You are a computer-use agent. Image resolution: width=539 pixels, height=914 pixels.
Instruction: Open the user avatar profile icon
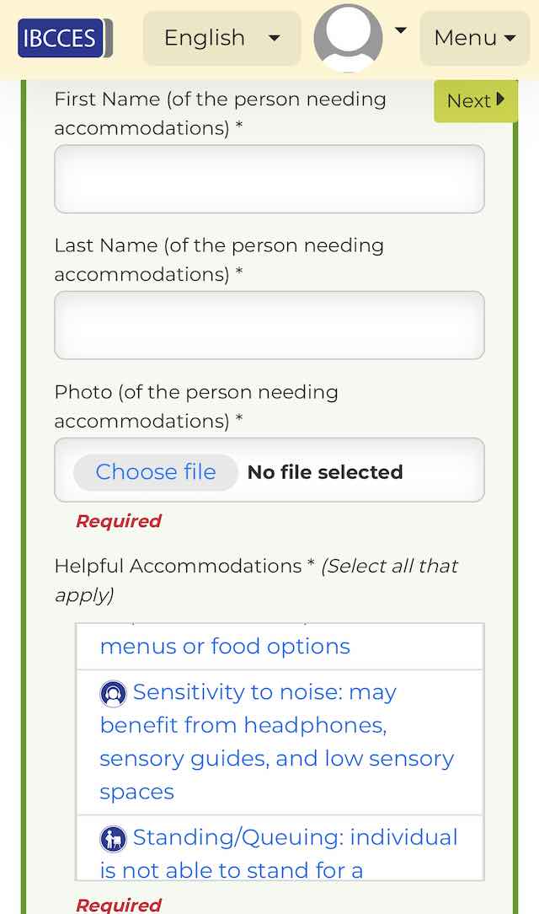pos(348,38)
